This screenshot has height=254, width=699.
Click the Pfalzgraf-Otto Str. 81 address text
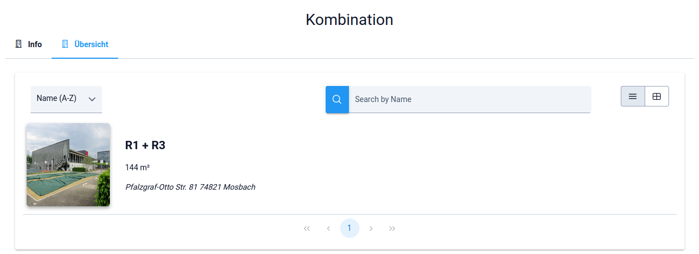[x=190, y=187]
